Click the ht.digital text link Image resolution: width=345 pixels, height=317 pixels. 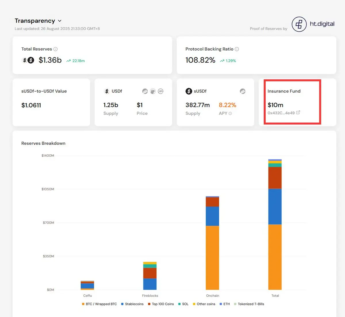[322, 24]
